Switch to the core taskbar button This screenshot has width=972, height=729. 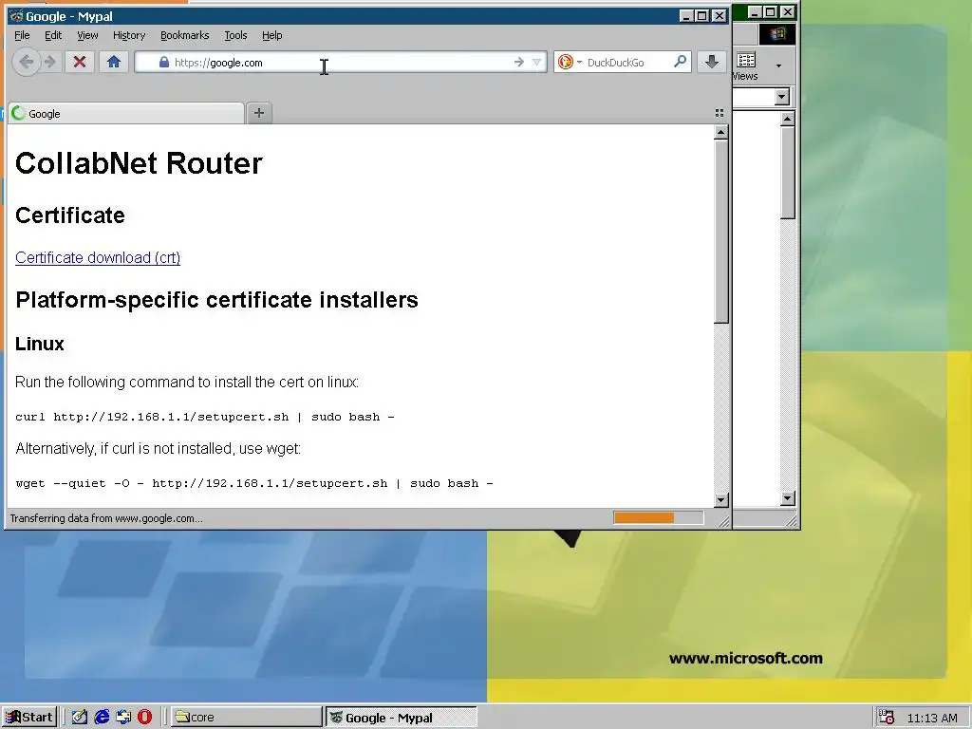pos(246,718)
